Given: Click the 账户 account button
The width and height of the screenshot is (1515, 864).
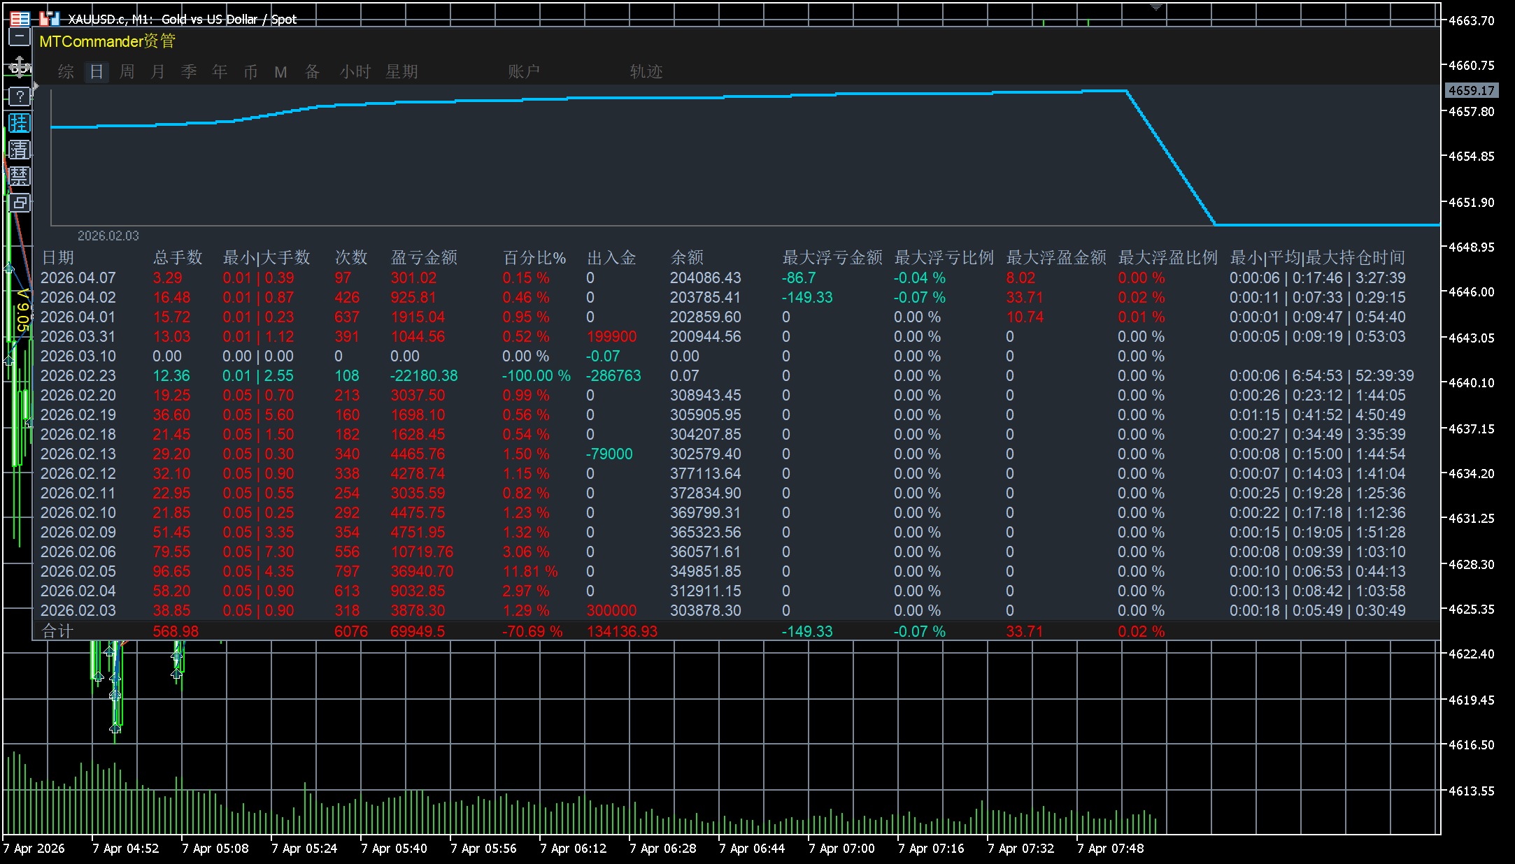Looking at the screenshot, I should pos(522,71).
